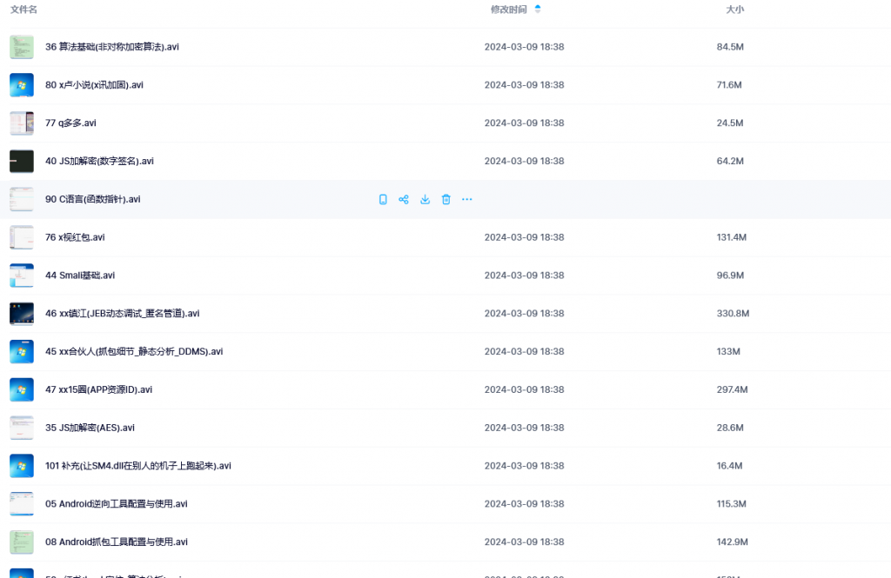The width and height of the screenshot is (891, 578).
Task: Open thumbnail of 08 Android抓包工具配置与使用.avi
Action: click(x=22, y=541)
